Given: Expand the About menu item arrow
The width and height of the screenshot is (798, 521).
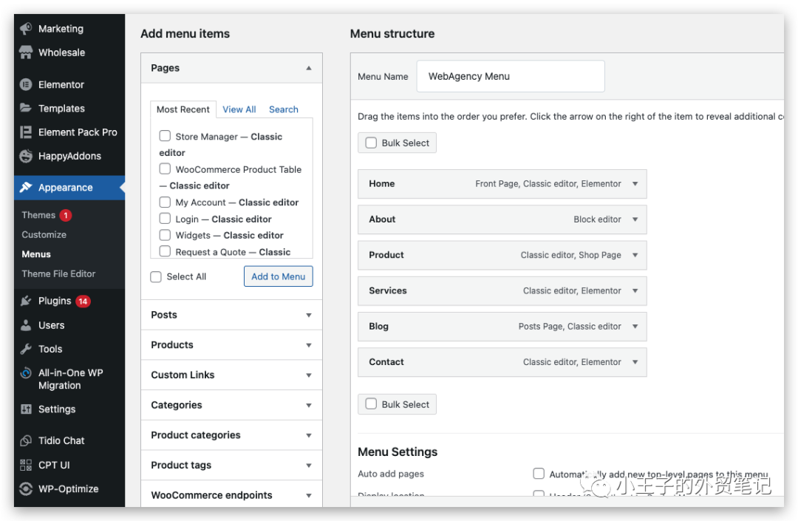Looking at the screenshot, I should click(635, 219).
